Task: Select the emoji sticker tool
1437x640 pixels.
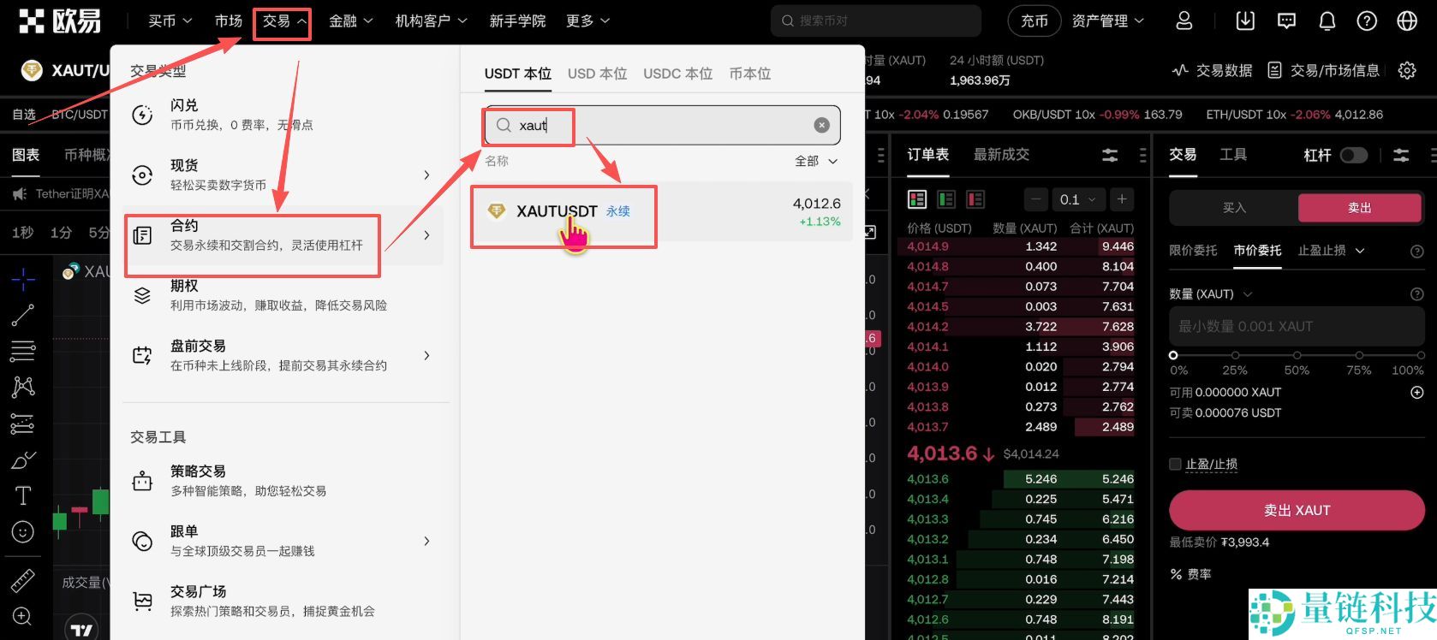Action: coord(23,531)
